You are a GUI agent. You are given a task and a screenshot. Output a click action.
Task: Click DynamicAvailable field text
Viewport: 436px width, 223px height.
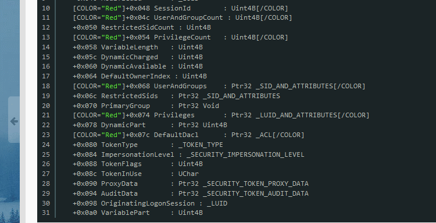(x=134, y=66)
